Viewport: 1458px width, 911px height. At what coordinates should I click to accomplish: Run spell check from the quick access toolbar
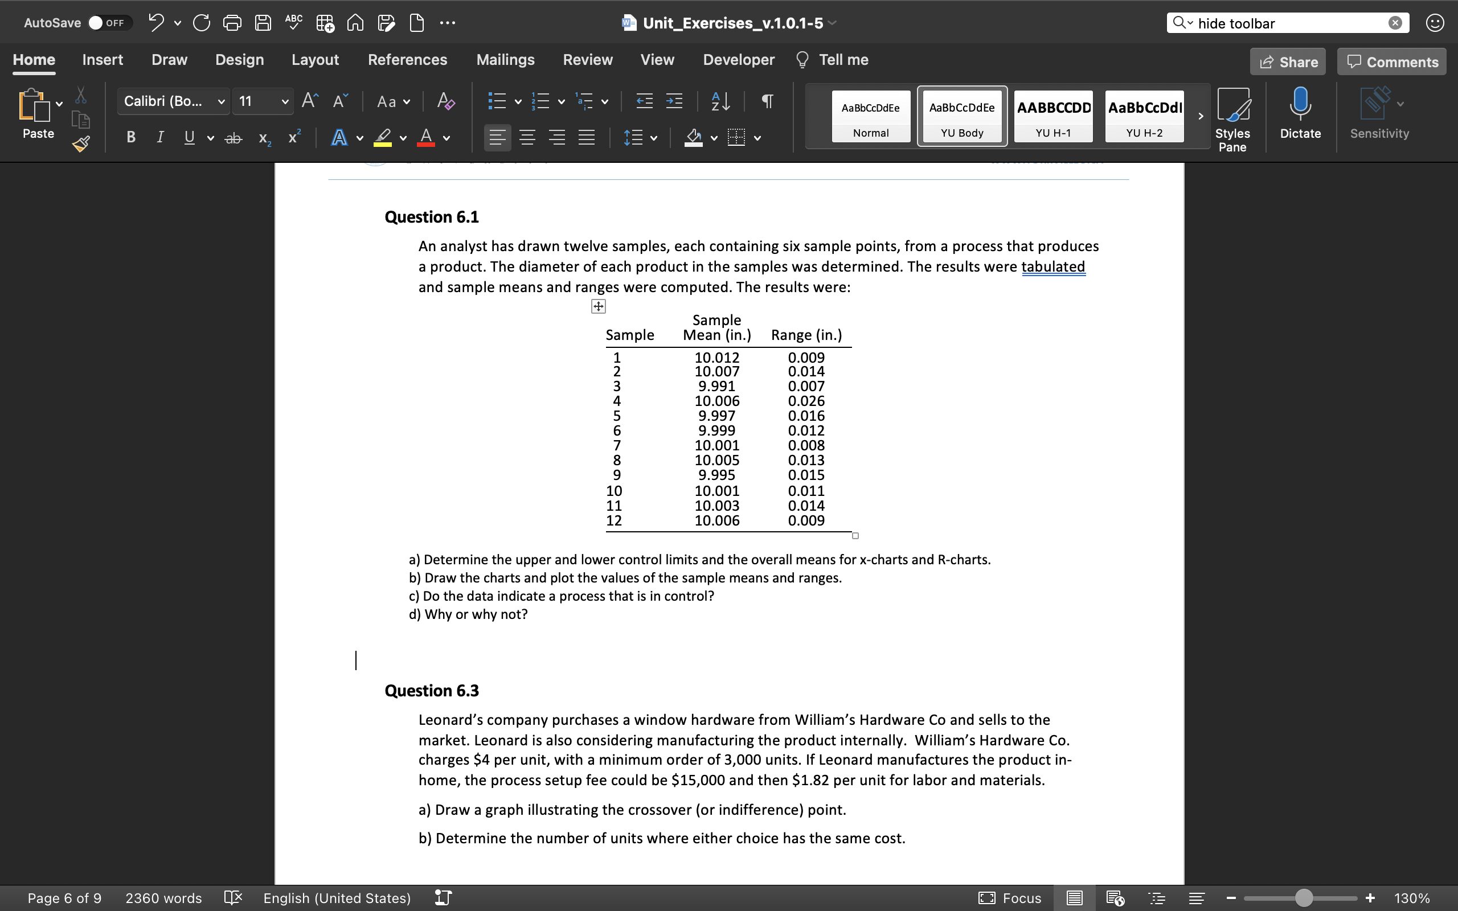click(293, 22)
